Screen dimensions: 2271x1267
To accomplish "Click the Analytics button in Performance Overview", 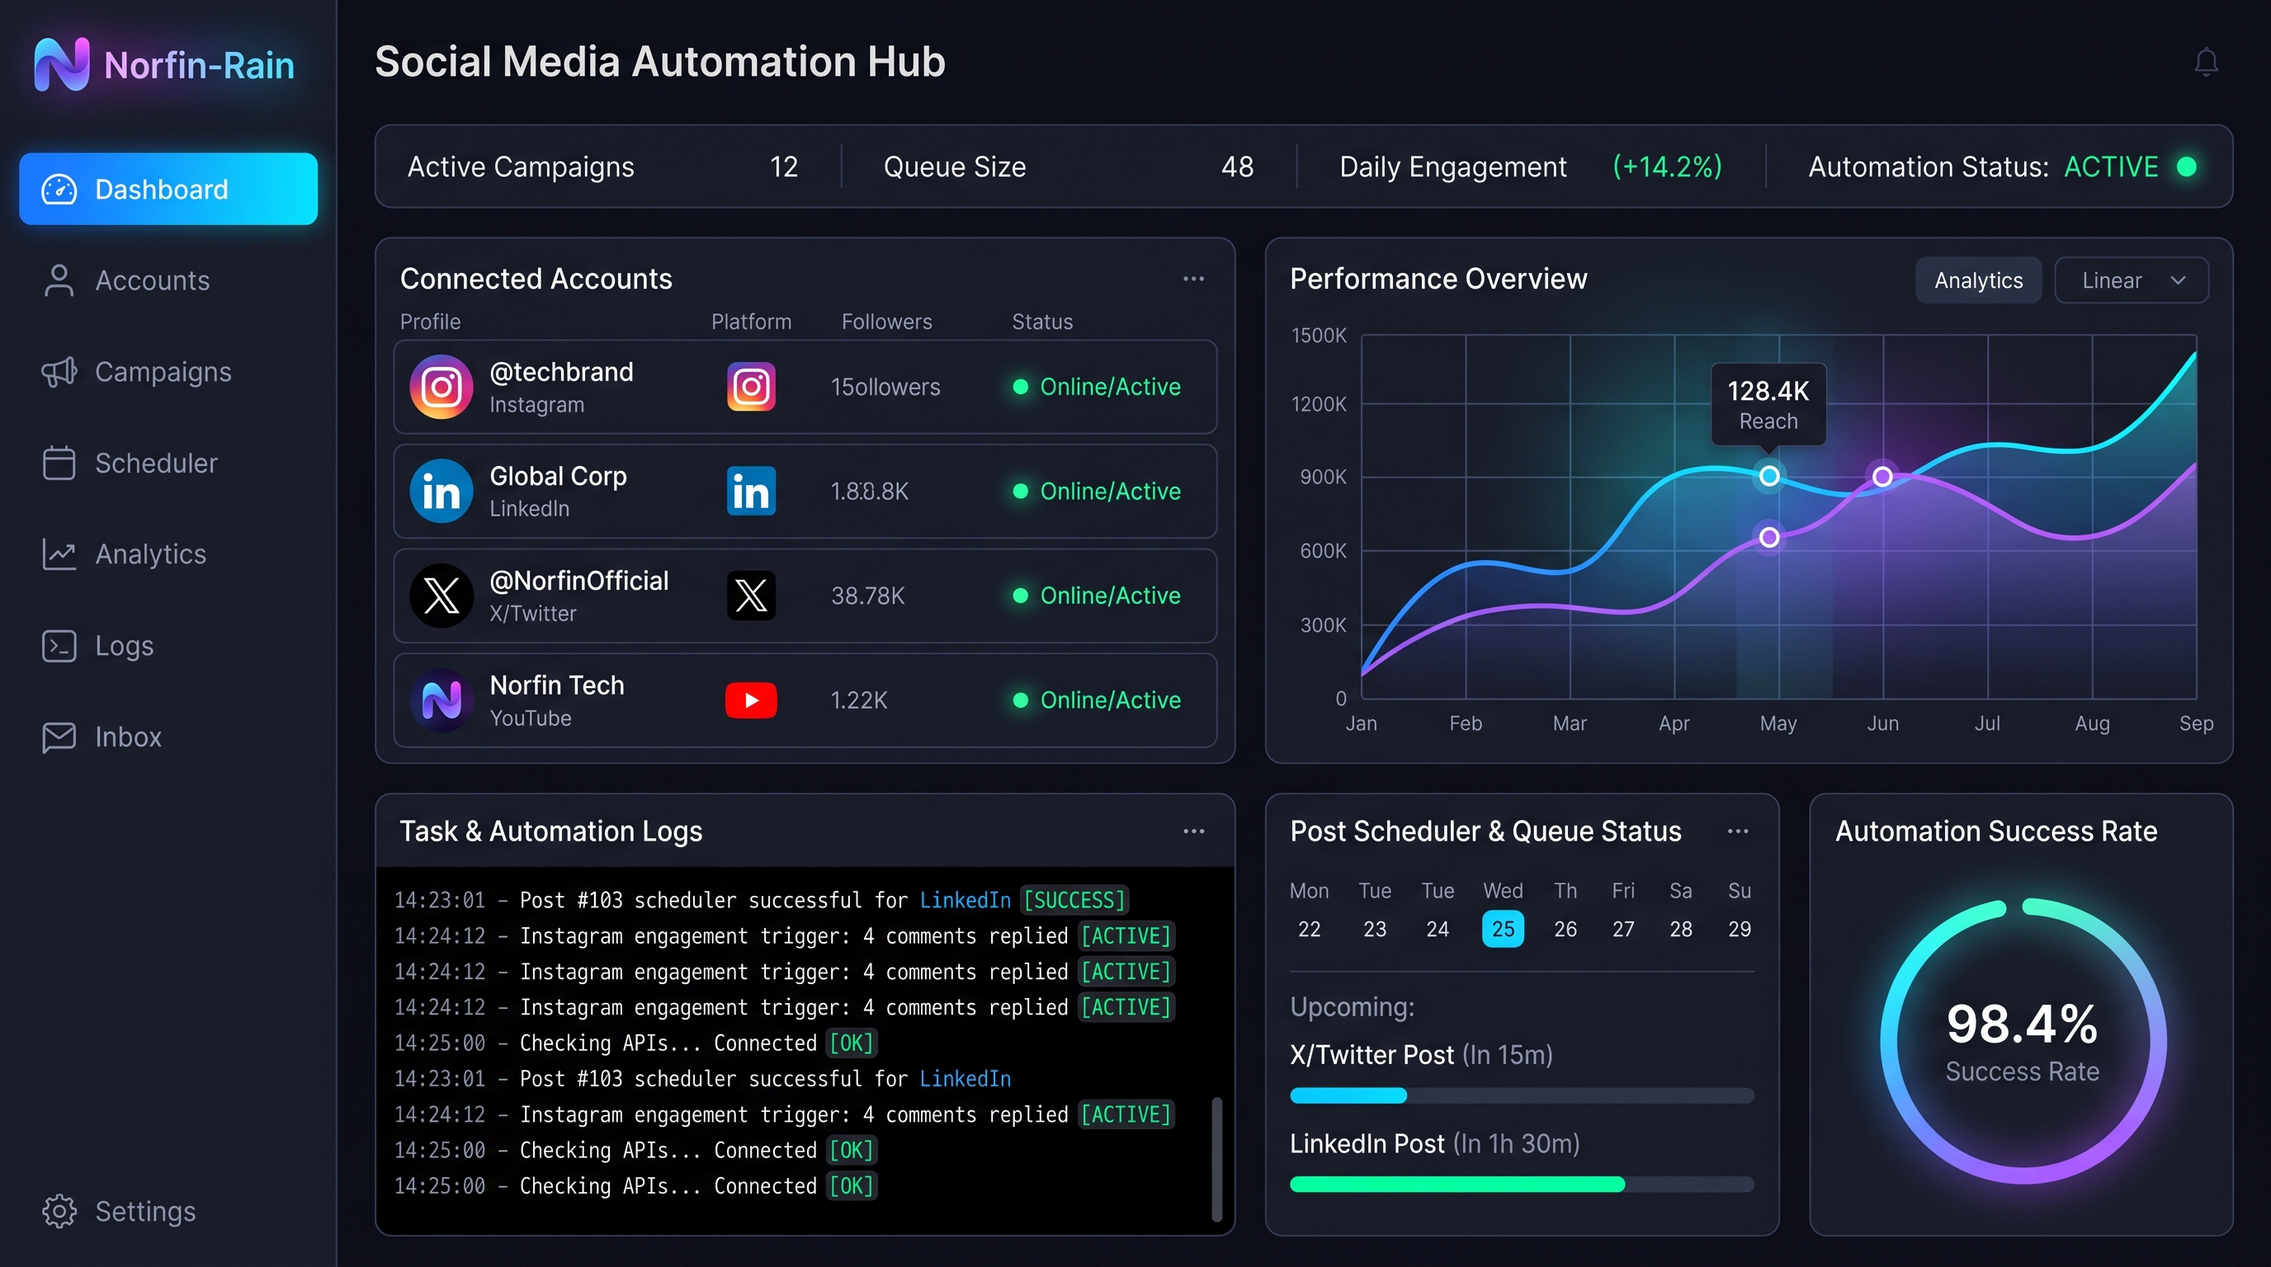I will pyautogui.click(x=1978, y=280).
